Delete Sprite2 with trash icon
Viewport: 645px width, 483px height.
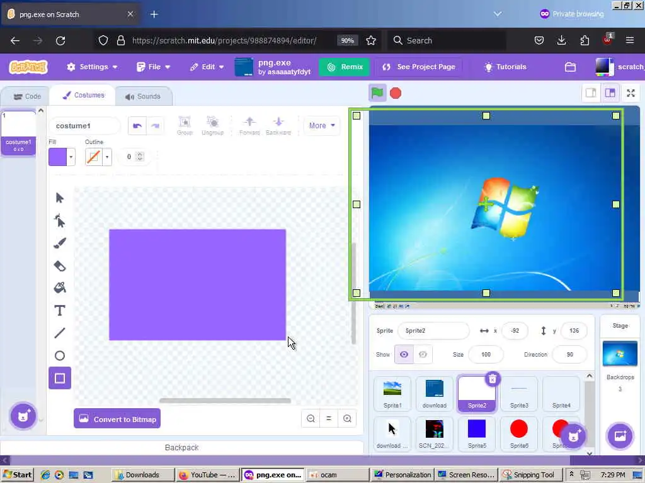point(493,379)
